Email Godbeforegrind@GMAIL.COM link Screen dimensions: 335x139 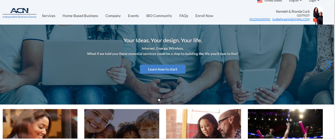(x=291, y=19)
